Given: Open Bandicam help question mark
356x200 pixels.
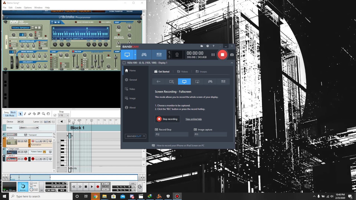Looking at the screenshot, I should coord(213,46).
